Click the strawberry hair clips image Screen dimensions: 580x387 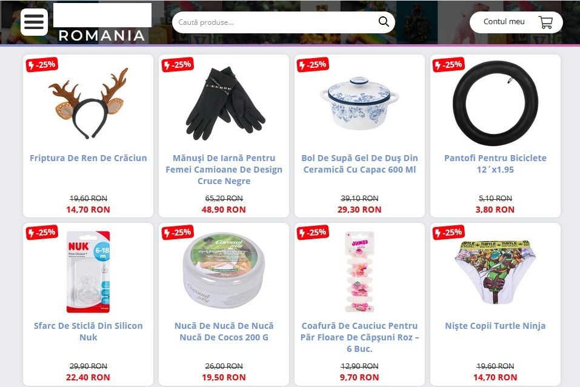[359, 272]
